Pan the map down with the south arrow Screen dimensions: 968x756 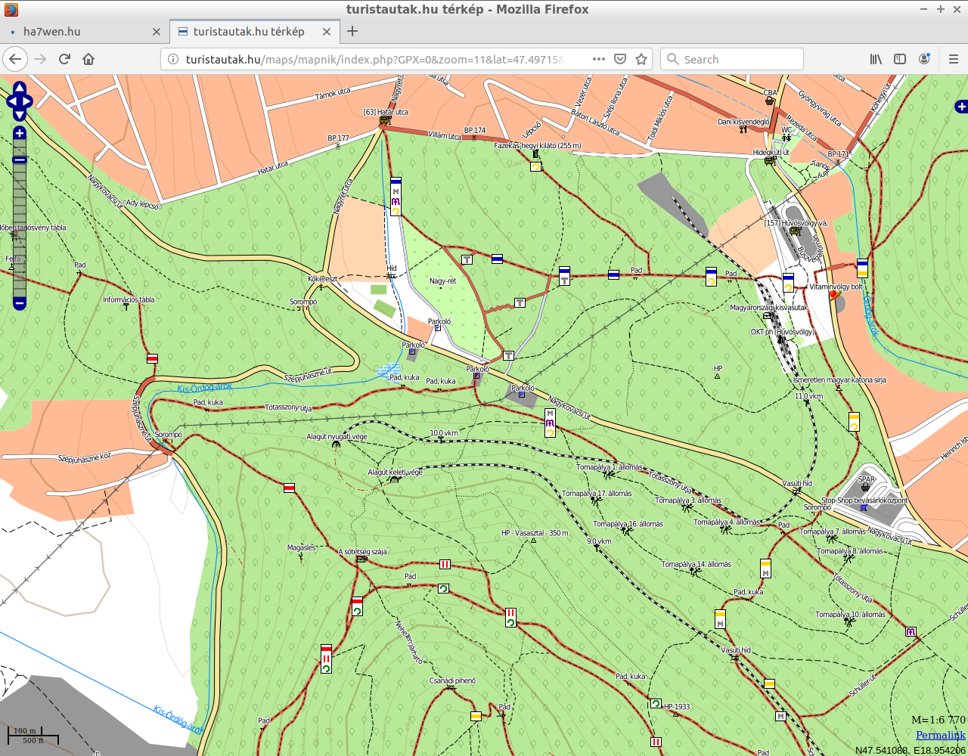tap(20, 114)
